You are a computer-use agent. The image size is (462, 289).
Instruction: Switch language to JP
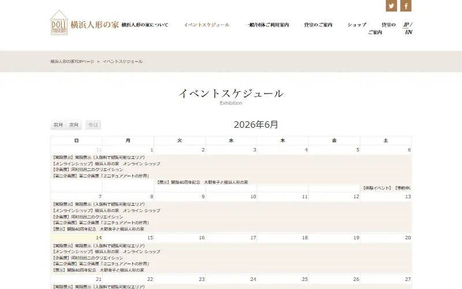[406, 25]
